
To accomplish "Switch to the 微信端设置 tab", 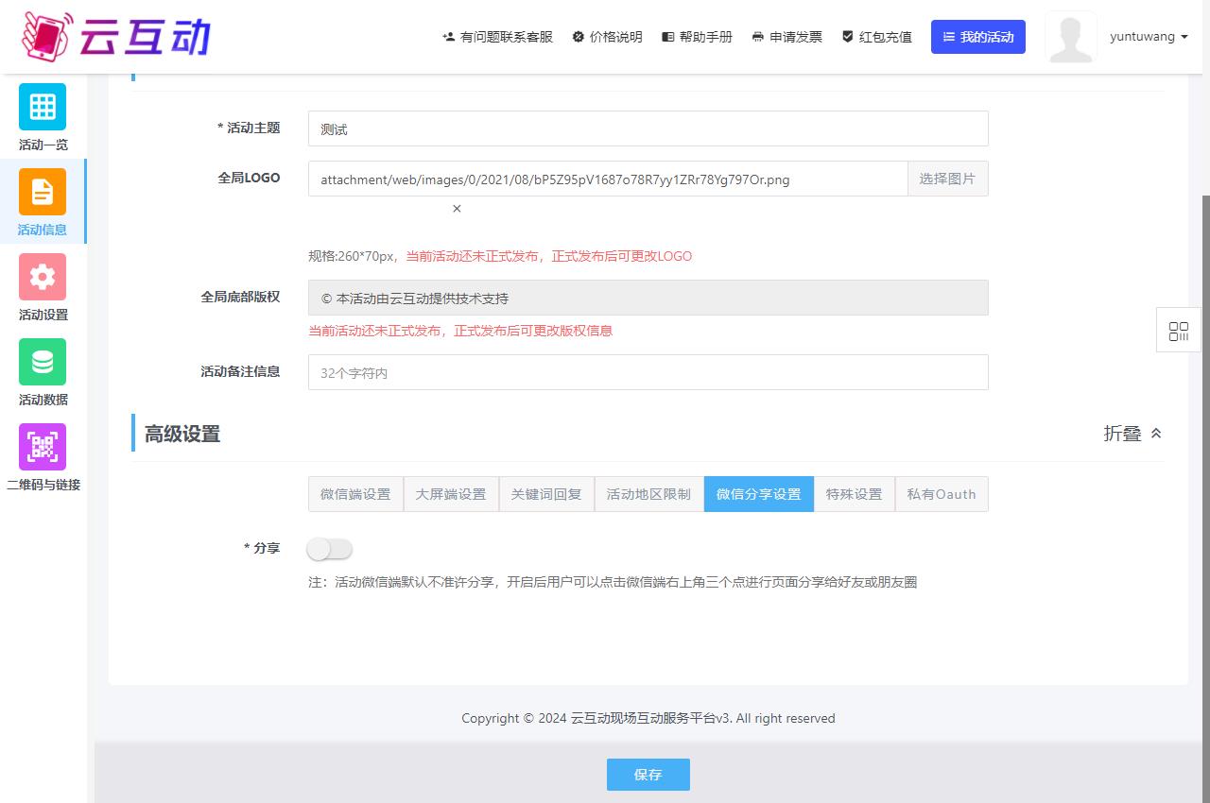I will coord(355,494).
